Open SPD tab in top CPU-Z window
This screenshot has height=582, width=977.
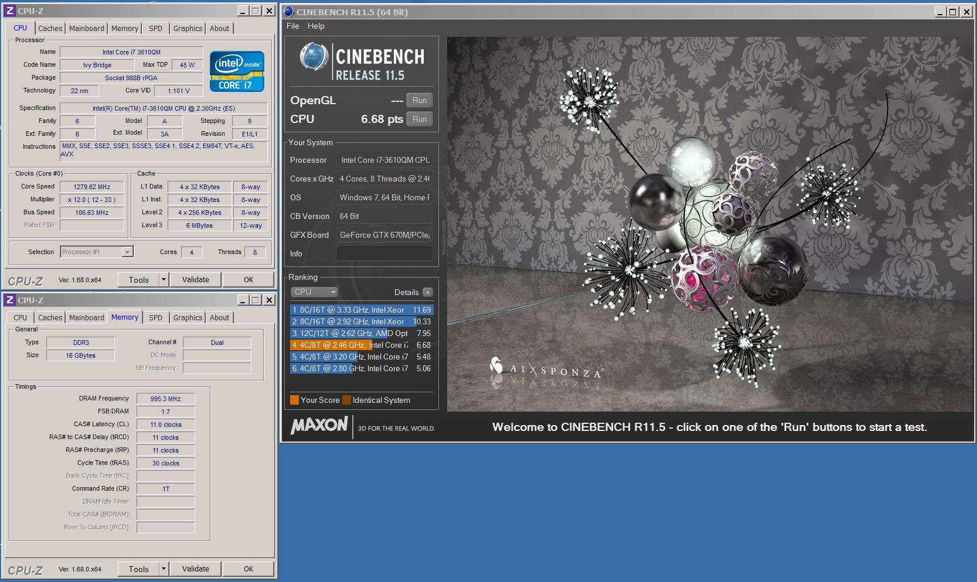coord(155,28)
